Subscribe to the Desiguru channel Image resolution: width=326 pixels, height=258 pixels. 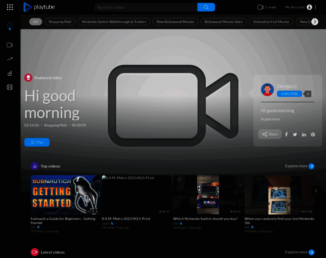point(289,94)
